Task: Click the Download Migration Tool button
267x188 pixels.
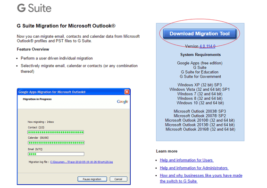Action: (200, 34)
